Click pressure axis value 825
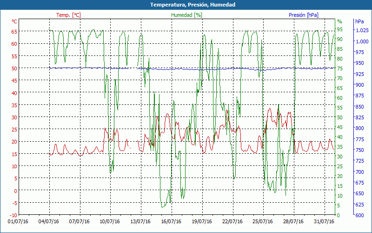372x233 pixels. (x=359, y=117)
